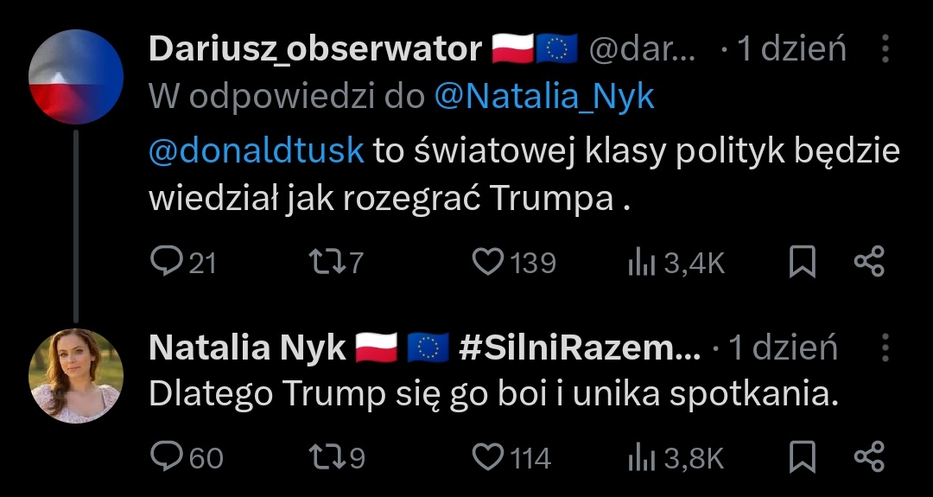Open the @donaldtusk mention link
Image resolution: width=933 pixels, height=497 pixels.
click(x=257, y=150)
